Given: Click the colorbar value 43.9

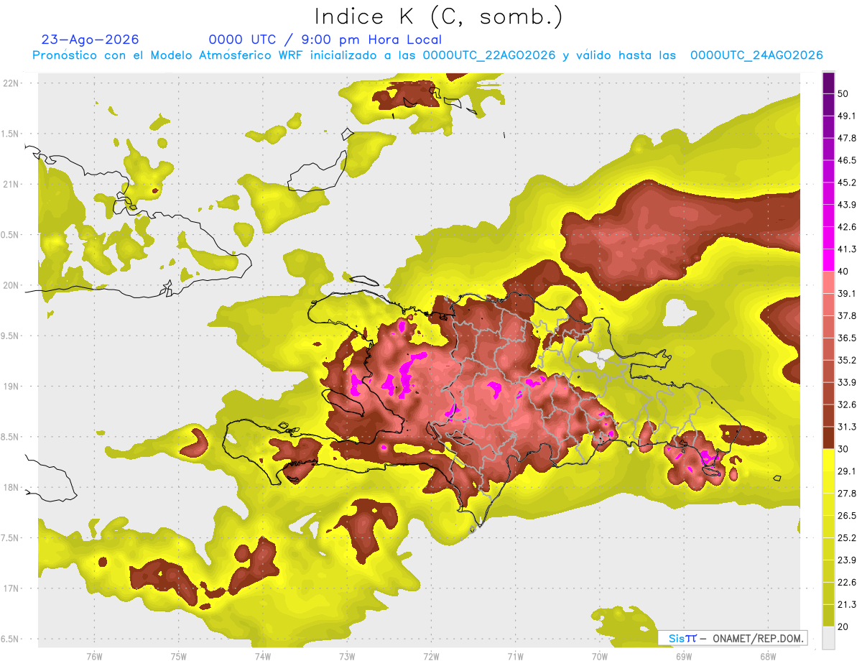Looking at the screenshot, I should (x=846, y=205).
